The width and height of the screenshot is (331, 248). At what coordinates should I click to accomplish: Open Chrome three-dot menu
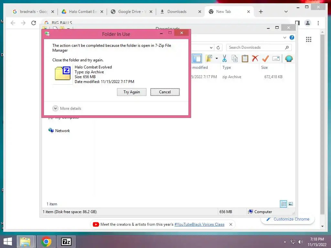tap(318, 23)
